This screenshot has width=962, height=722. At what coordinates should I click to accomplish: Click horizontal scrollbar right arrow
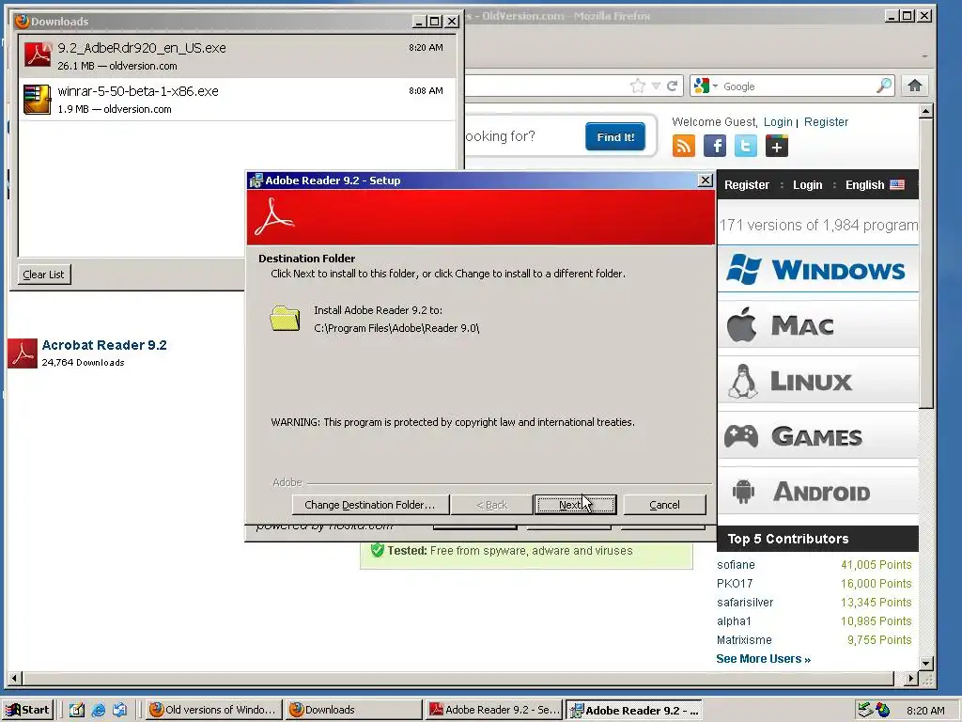(911, 678)
